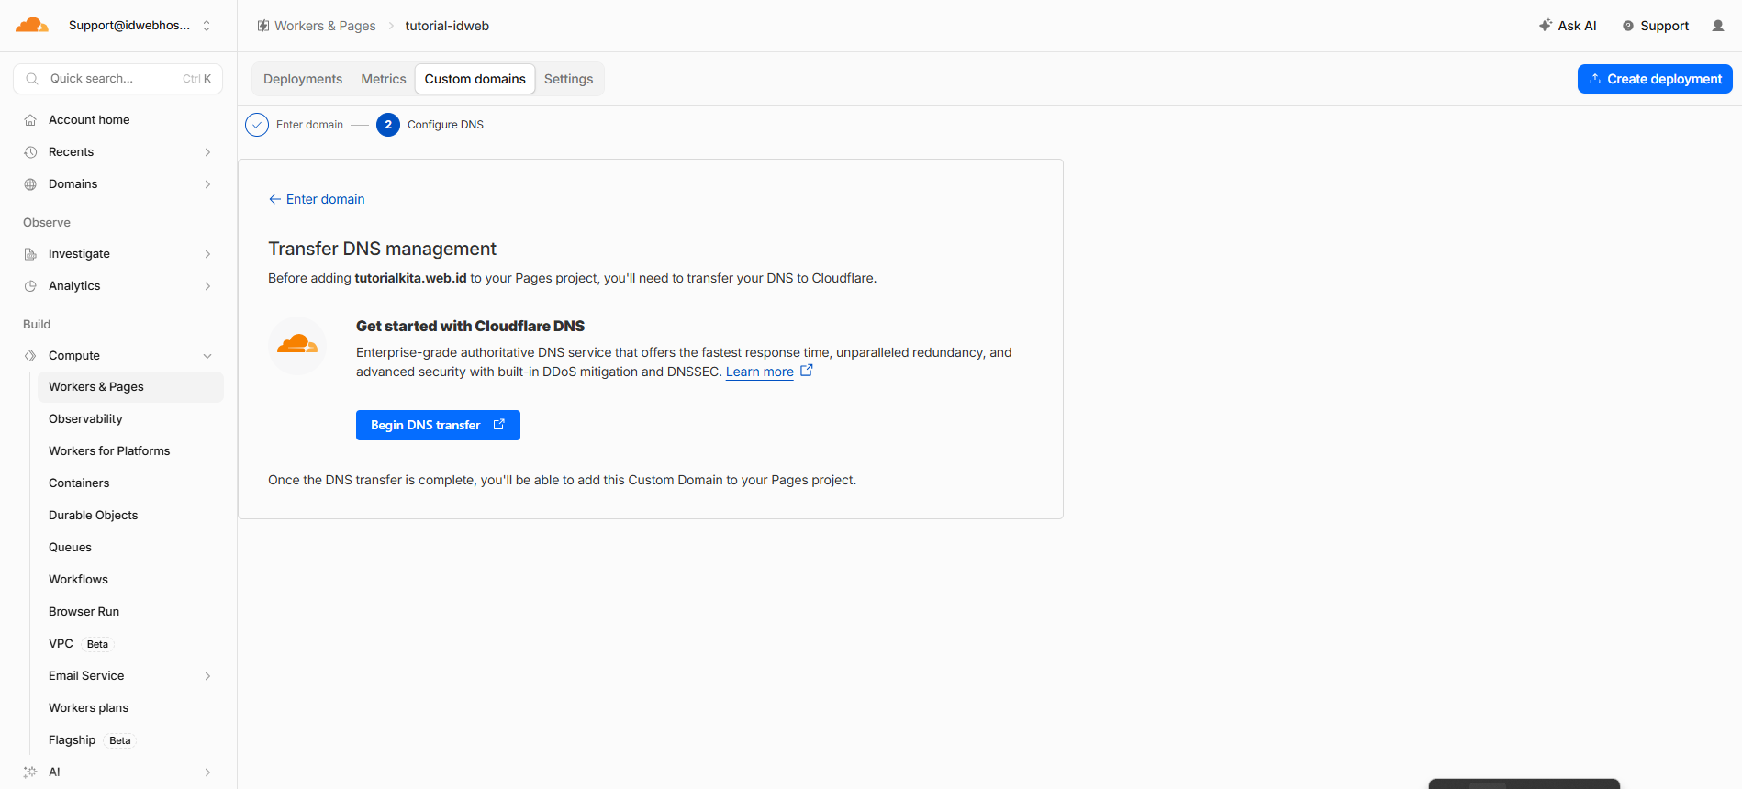Open the Learn more link
The image size is (1742, 789).
point(760,372)
